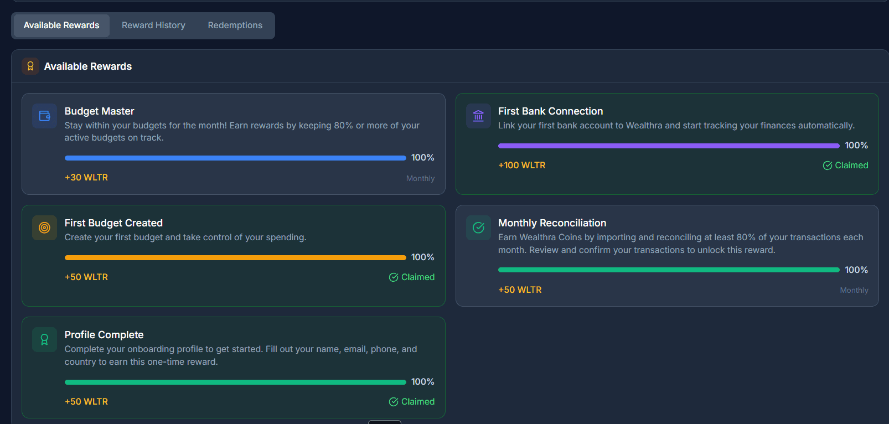Click the Monthly Reconciliation green progress bar
The image size is (889, 424).
click(669, 270)
